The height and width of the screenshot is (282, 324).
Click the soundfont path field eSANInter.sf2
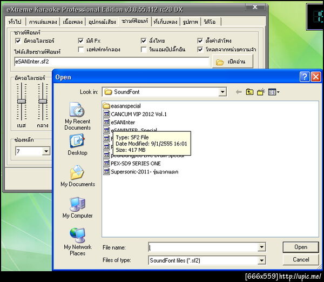[x=112, y=62]
